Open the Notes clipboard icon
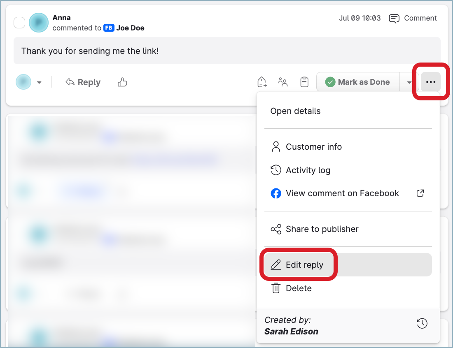The height and width of the screenshot is (348, 453). click(x=304, y=82)
